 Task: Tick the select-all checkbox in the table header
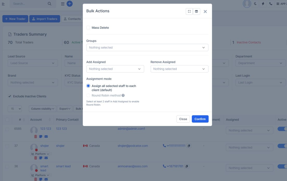(7, 120)
